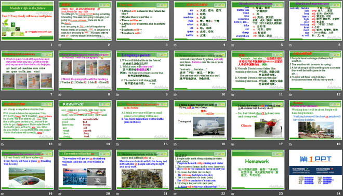Click the animation star icon under slide 4
The image size is (343, 196).
pyautogui.click(x=175, y=45)
